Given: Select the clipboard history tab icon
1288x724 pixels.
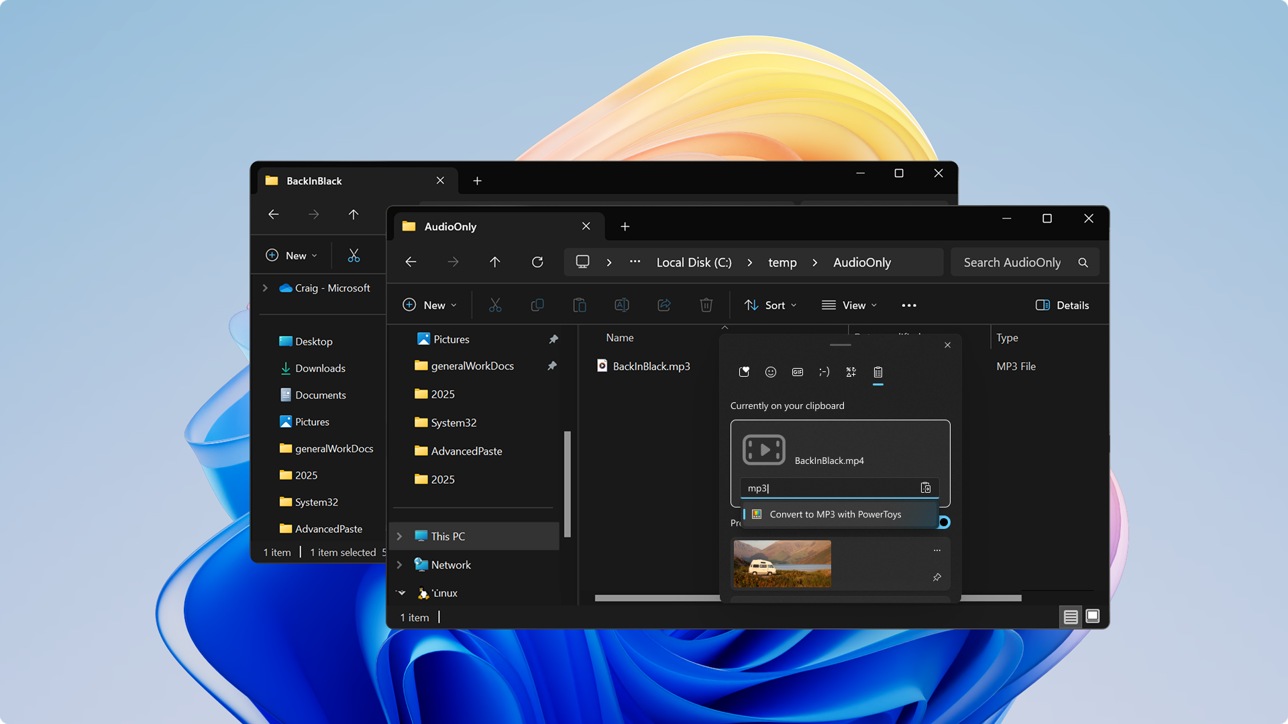Looking at the screenshot, I should 878,372.
